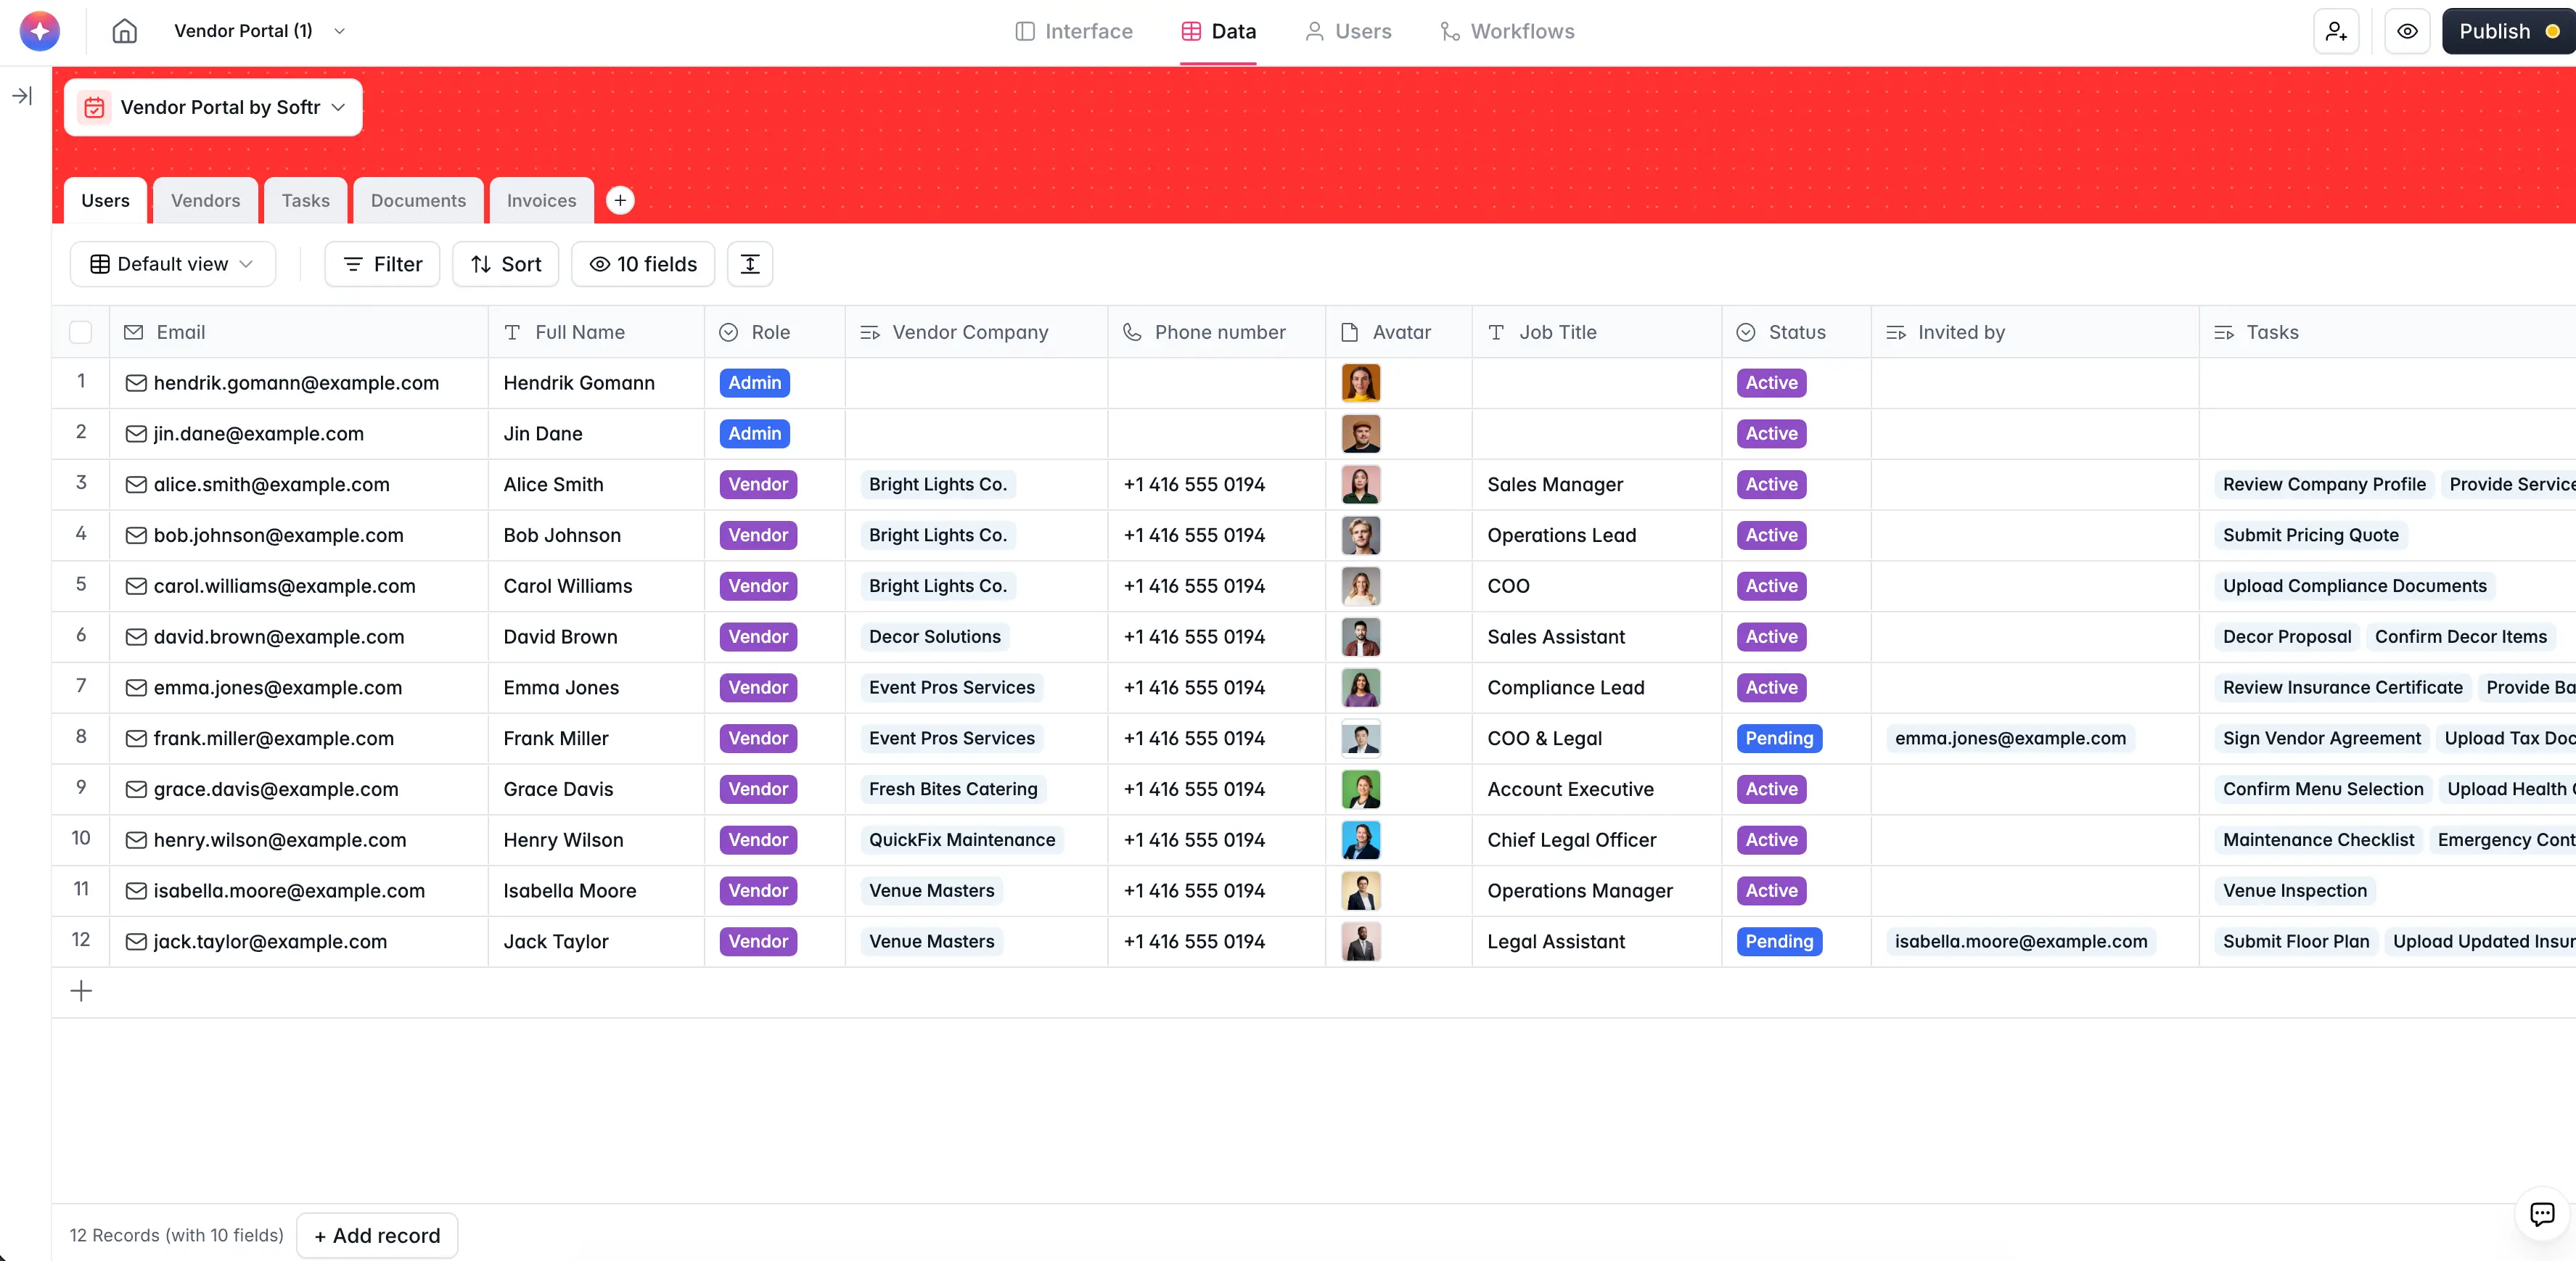Open the Default view dropdown

click(x=172, y=264)
